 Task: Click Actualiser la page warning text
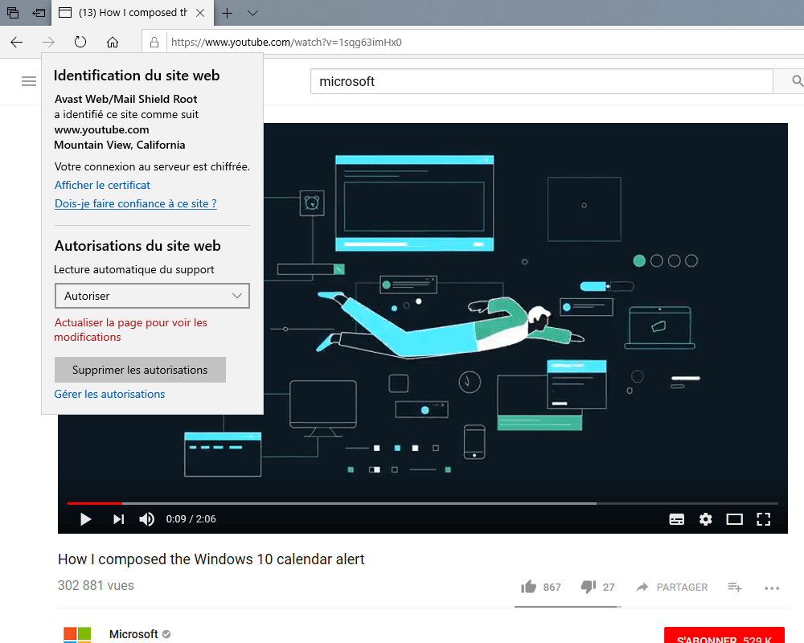tap(131, 330)
